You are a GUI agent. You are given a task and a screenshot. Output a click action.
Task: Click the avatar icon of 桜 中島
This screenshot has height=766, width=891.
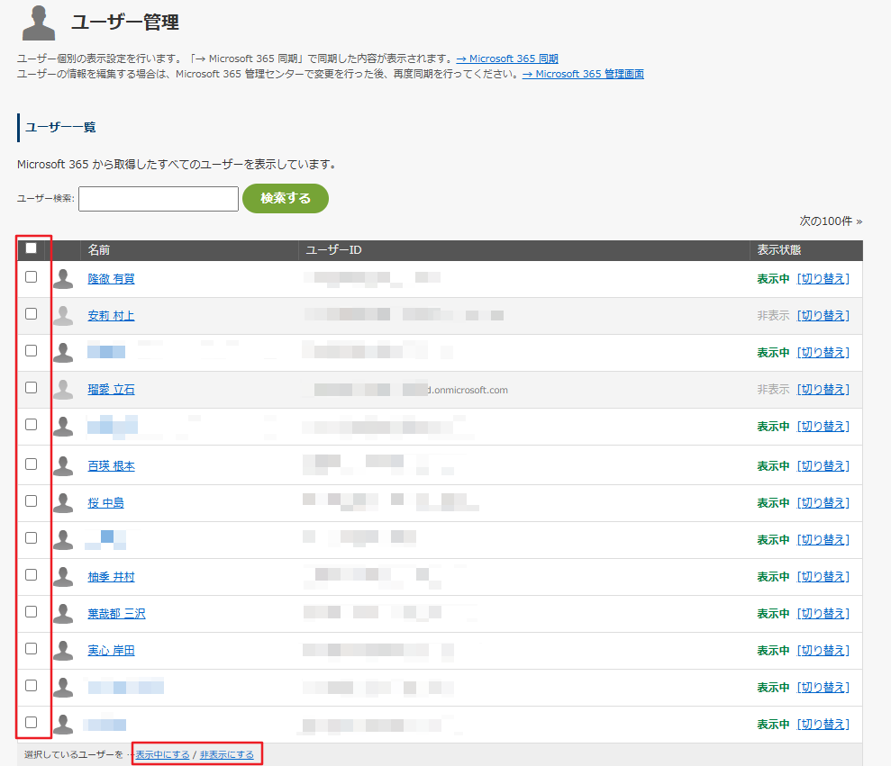pos(63,503)
